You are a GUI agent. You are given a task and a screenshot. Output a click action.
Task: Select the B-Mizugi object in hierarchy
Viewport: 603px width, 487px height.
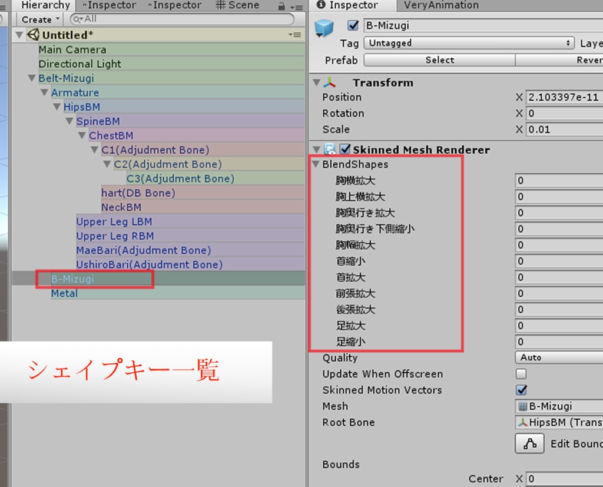click(x=158, y=279)
